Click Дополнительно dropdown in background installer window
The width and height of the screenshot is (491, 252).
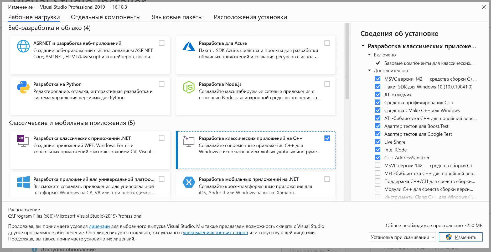(x=310, y=250)
